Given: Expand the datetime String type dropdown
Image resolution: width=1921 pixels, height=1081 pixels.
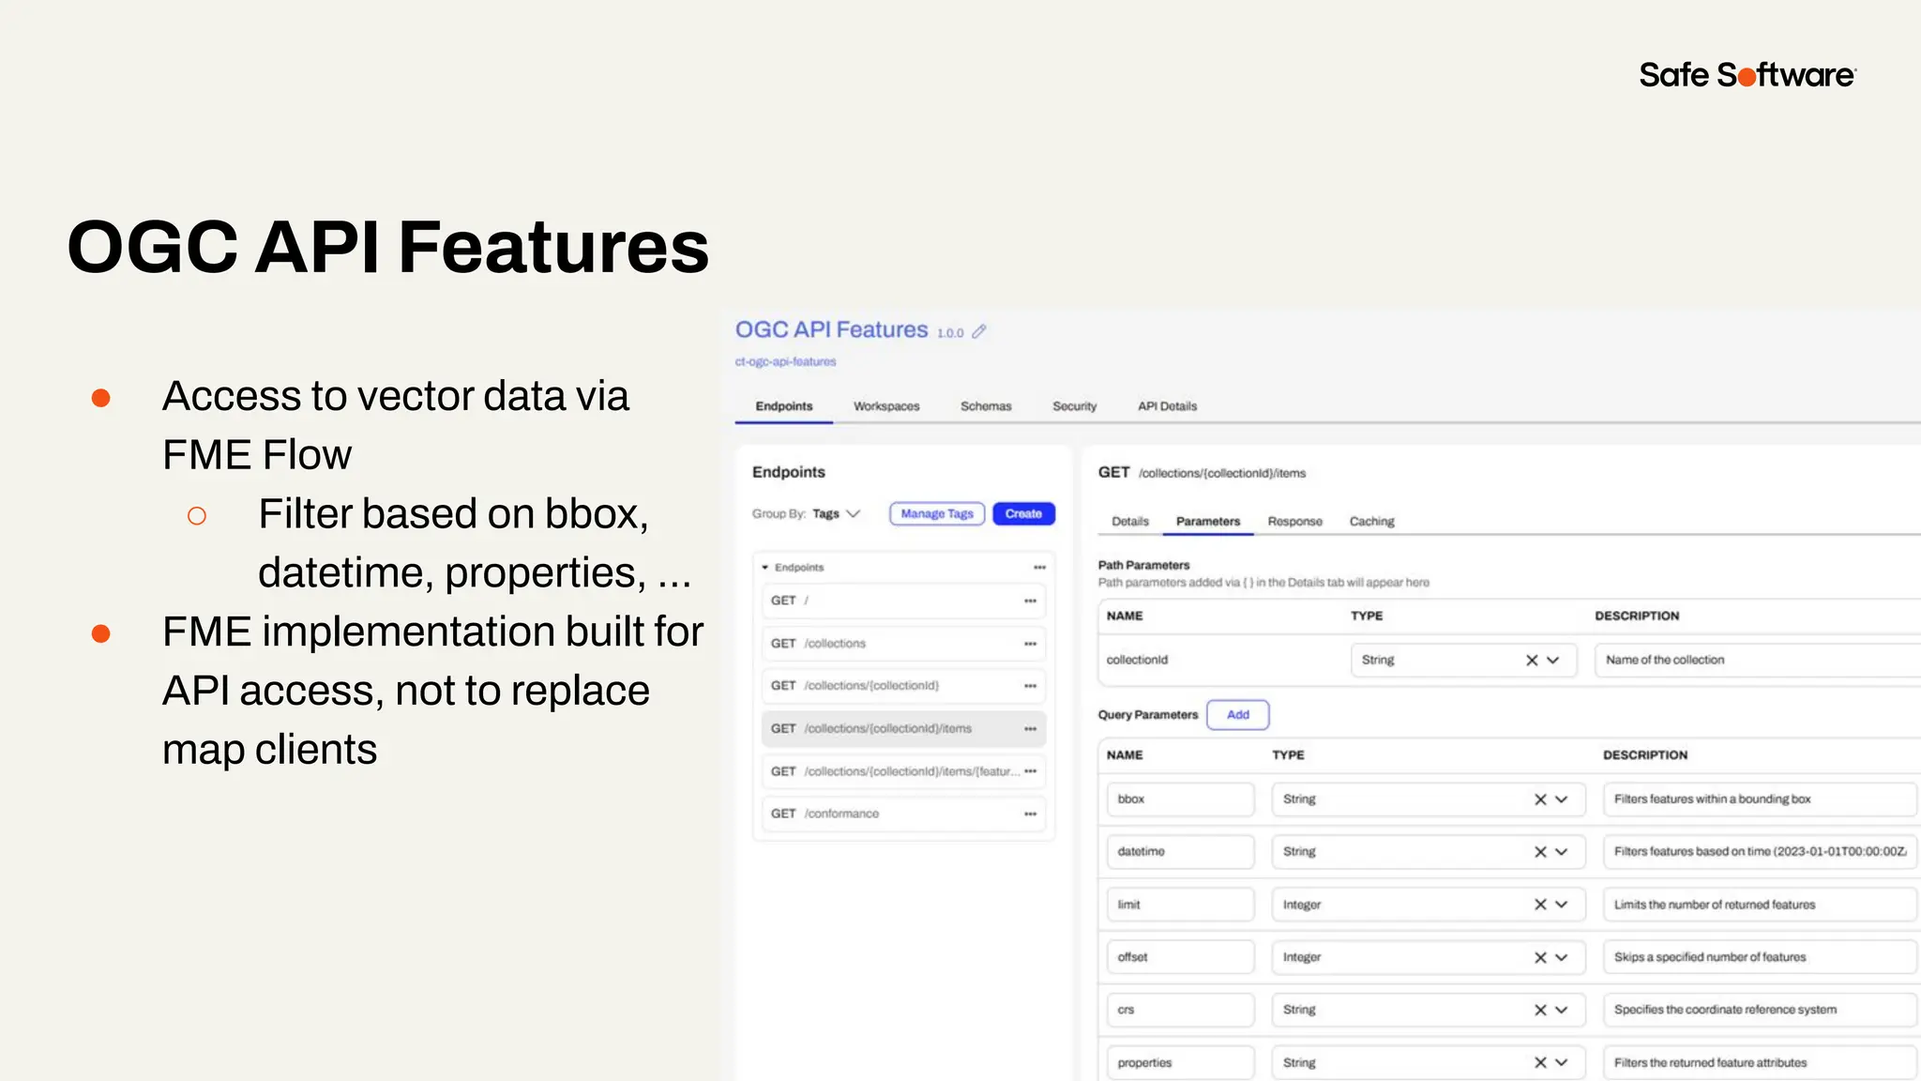Looking at the screenshot, I should 1562,852.
